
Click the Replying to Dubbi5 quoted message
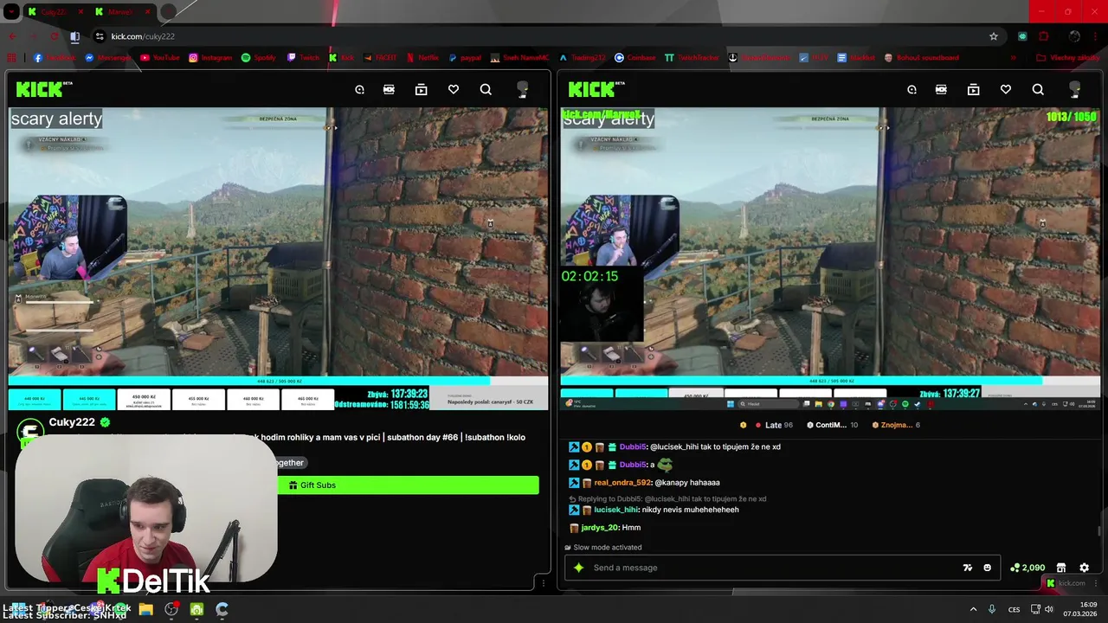click(667, 499)
